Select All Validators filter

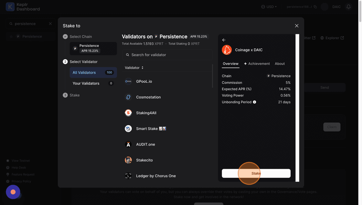(x=93, y=73)
